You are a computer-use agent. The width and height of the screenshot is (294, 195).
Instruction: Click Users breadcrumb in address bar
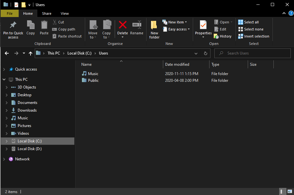[103, 53]
